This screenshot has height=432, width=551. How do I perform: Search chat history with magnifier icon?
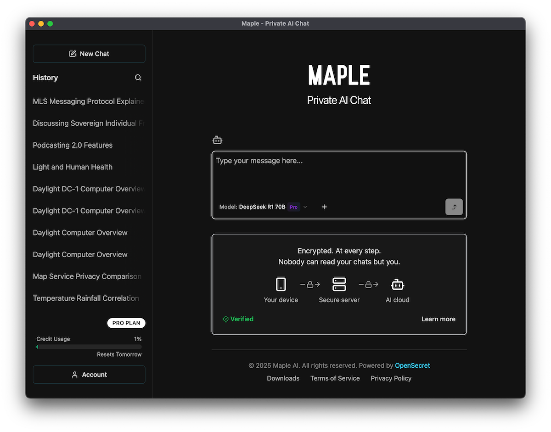click(138, 78)
